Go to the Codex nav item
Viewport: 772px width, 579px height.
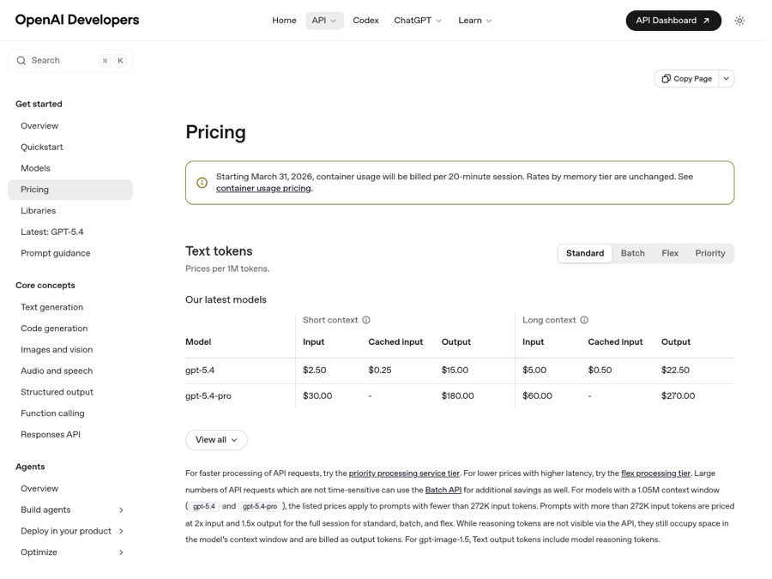coord(365,21)
